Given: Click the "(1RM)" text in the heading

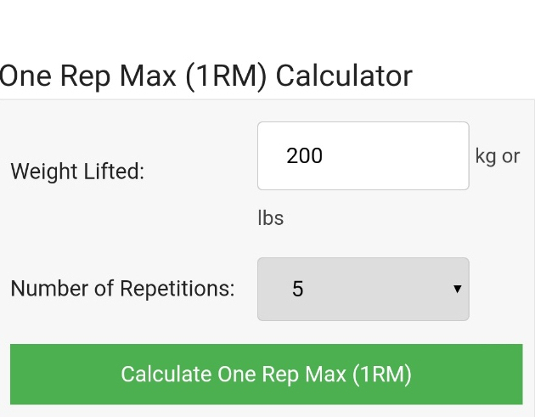Looking at the screenshot, I should pyautogui.click(x=226, y=76).
